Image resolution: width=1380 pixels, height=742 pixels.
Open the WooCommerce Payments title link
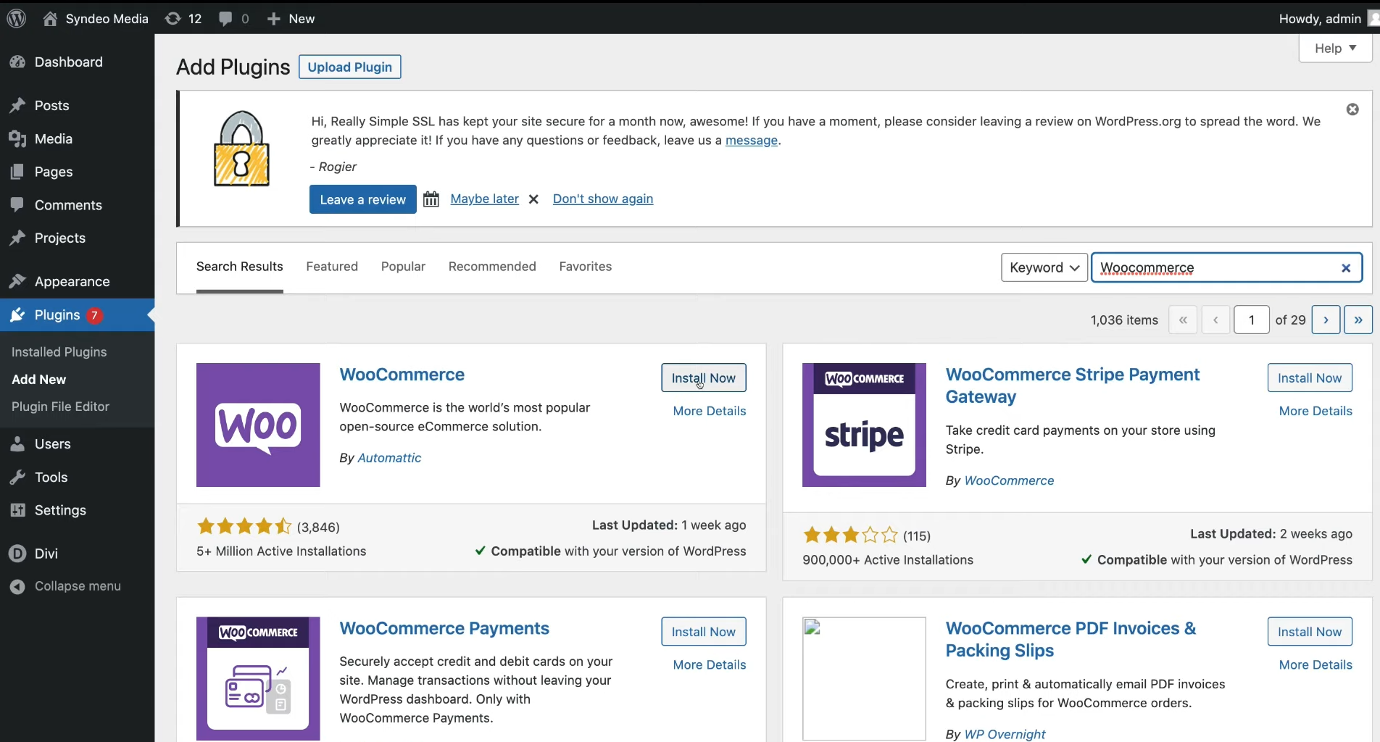click(x=444, y=628)
